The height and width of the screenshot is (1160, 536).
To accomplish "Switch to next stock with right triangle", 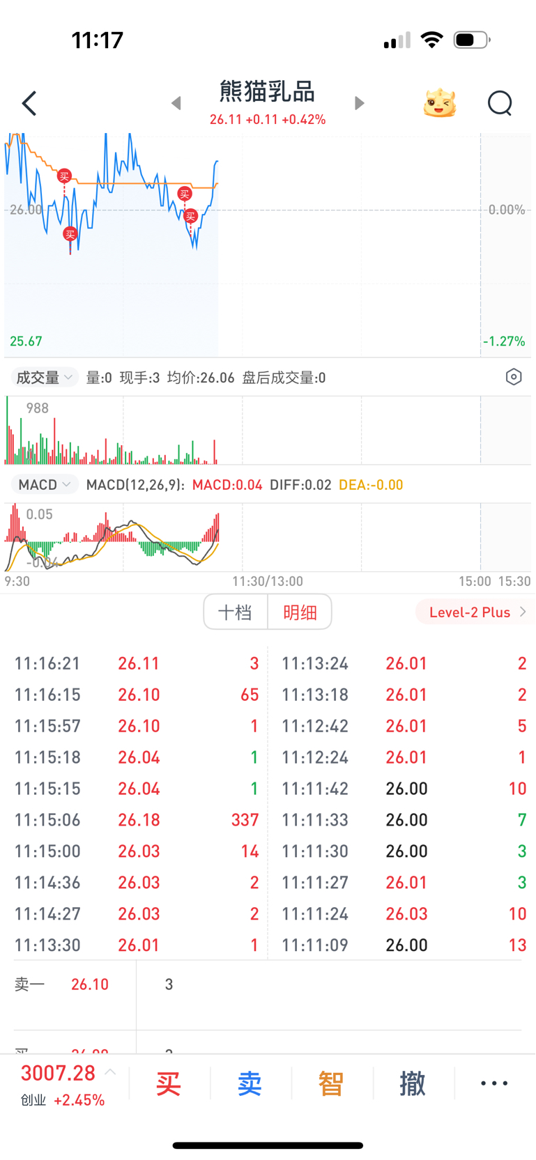I will [359, 103].
